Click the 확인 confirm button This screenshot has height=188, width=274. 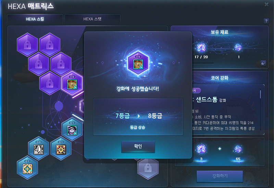[x=138, y=147]
